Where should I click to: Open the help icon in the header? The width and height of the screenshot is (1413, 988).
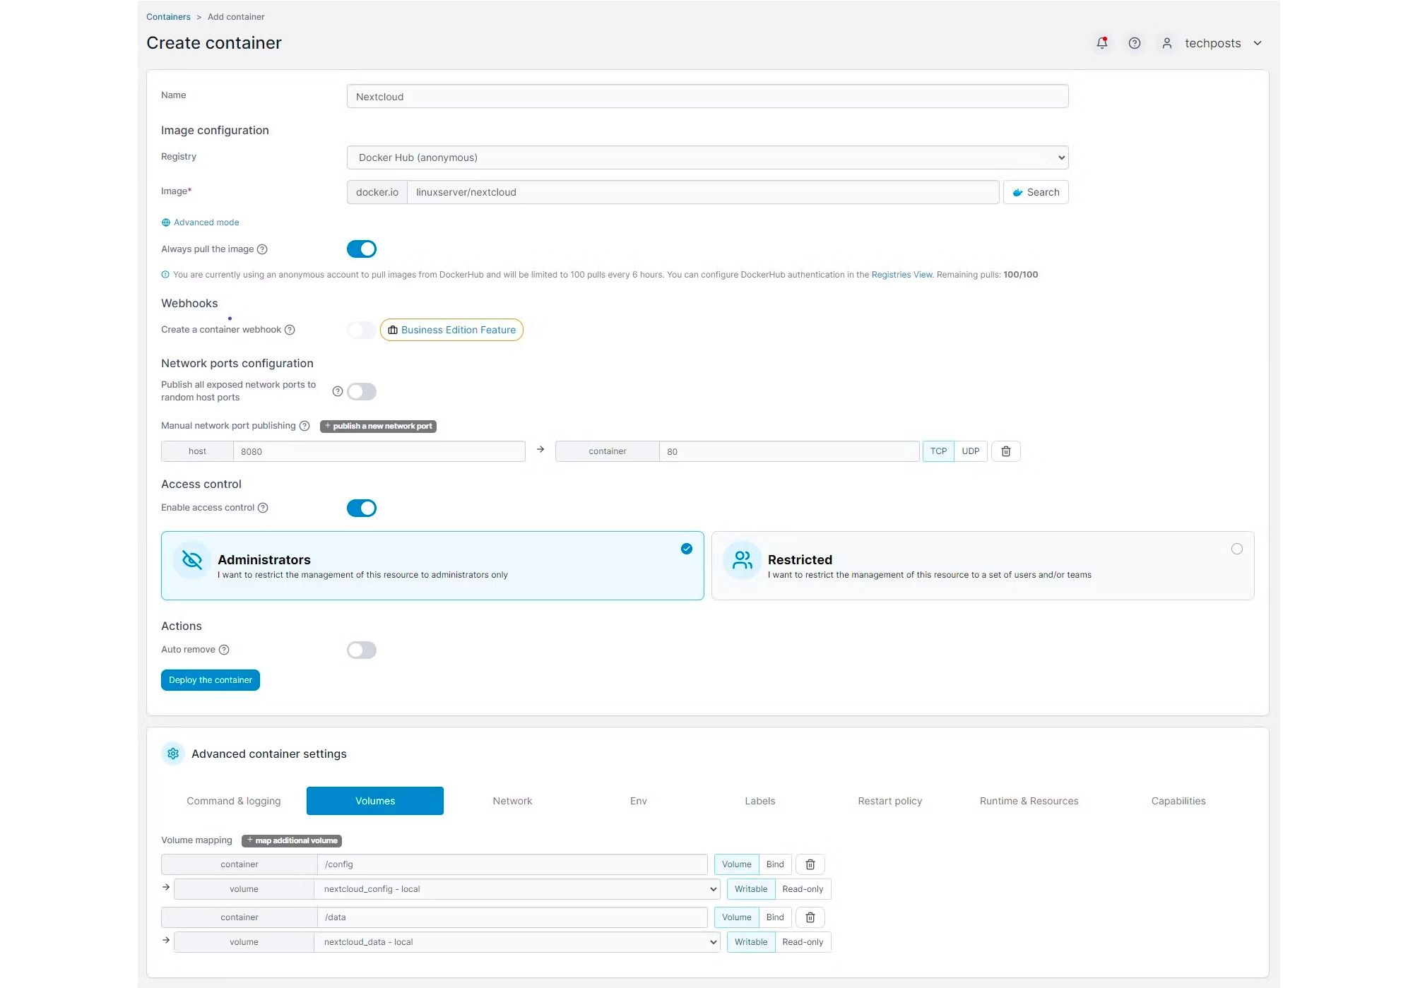[x=1135, y=43]
